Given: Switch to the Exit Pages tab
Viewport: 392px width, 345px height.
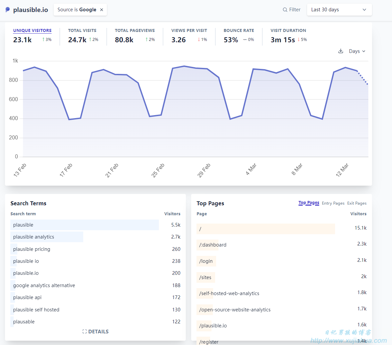Looking at the screenshot, I should coord(357,203).
